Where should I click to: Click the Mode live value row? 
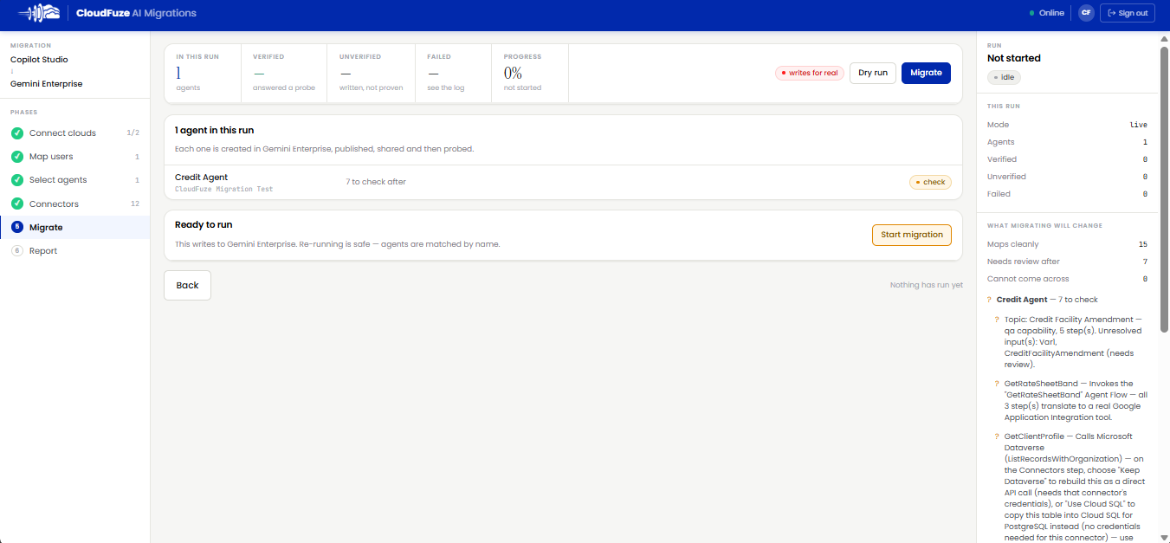[1067, 125]
